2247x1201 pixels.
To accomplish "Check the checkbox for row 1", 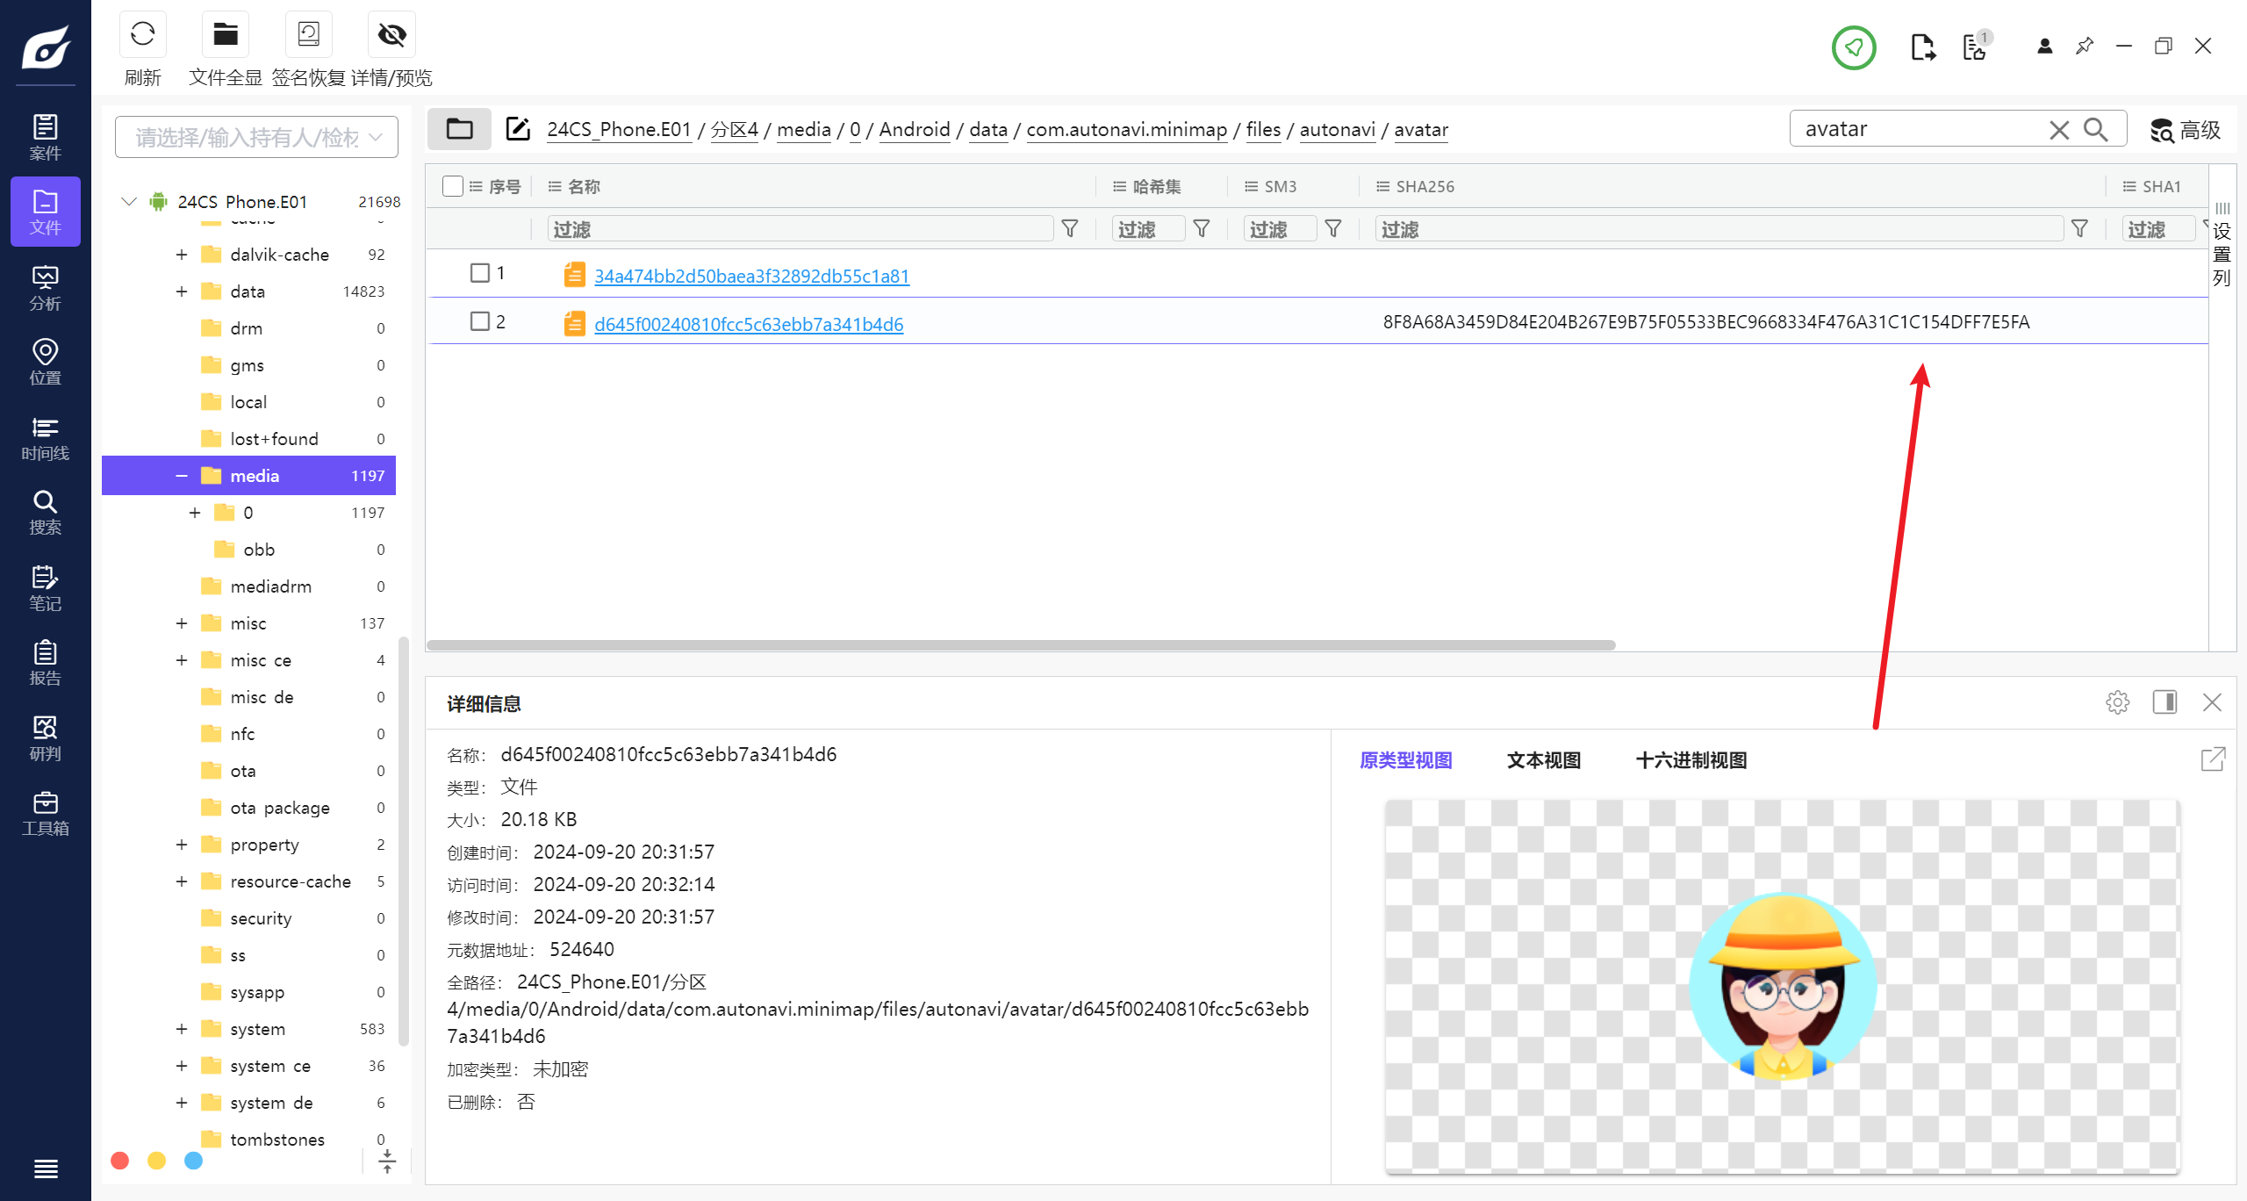I will coord(480,273).
